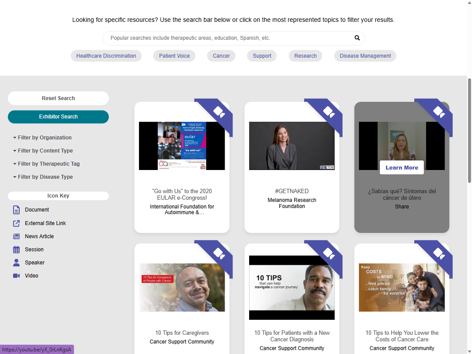Select the Healthcare Discrimination topic filter
Image resolution: width=472 pixels, height=354 pixels.
[106, 56]
